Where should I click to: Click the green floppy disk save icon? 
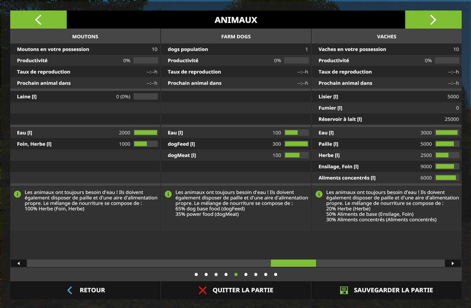pos(344,290)
